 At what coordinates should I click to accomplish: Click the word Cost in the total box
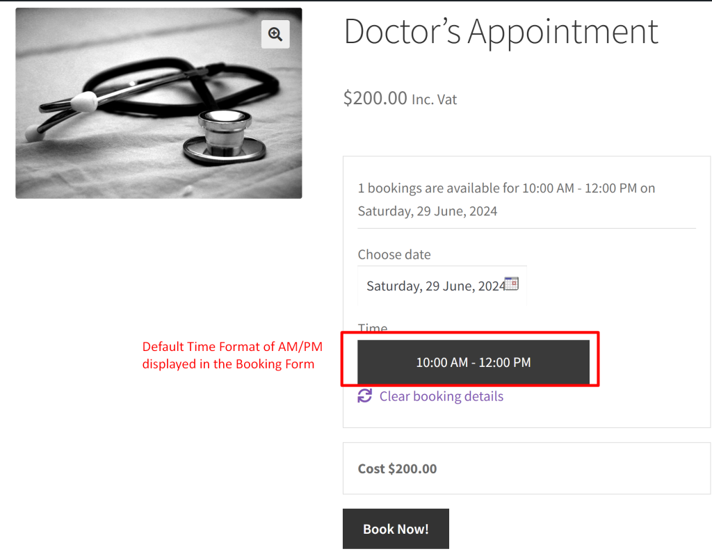pyautogui.click(x=371, y=469)
